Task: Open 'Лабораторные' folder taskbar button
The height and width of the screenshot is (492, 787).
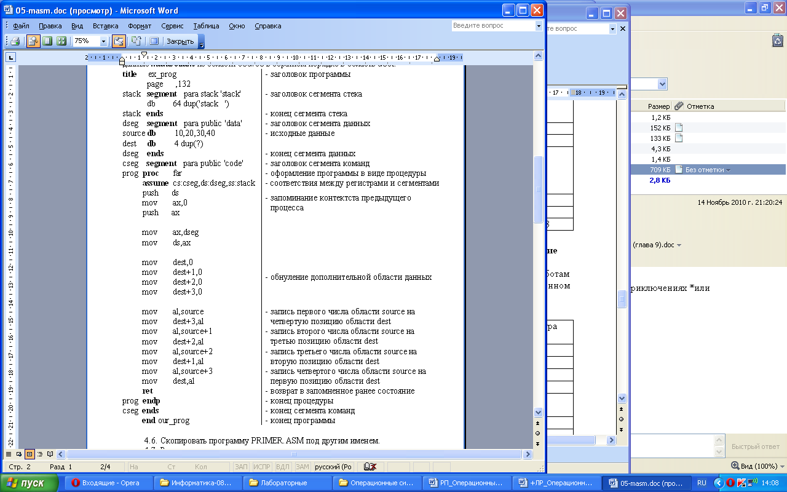Action: click(x=288, y=483)
